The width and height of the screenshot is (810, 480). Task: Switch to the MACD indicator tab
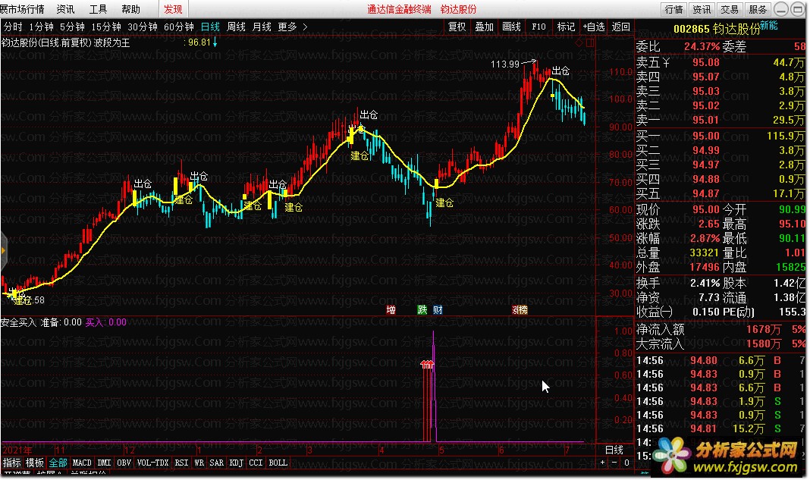[82, 463]
